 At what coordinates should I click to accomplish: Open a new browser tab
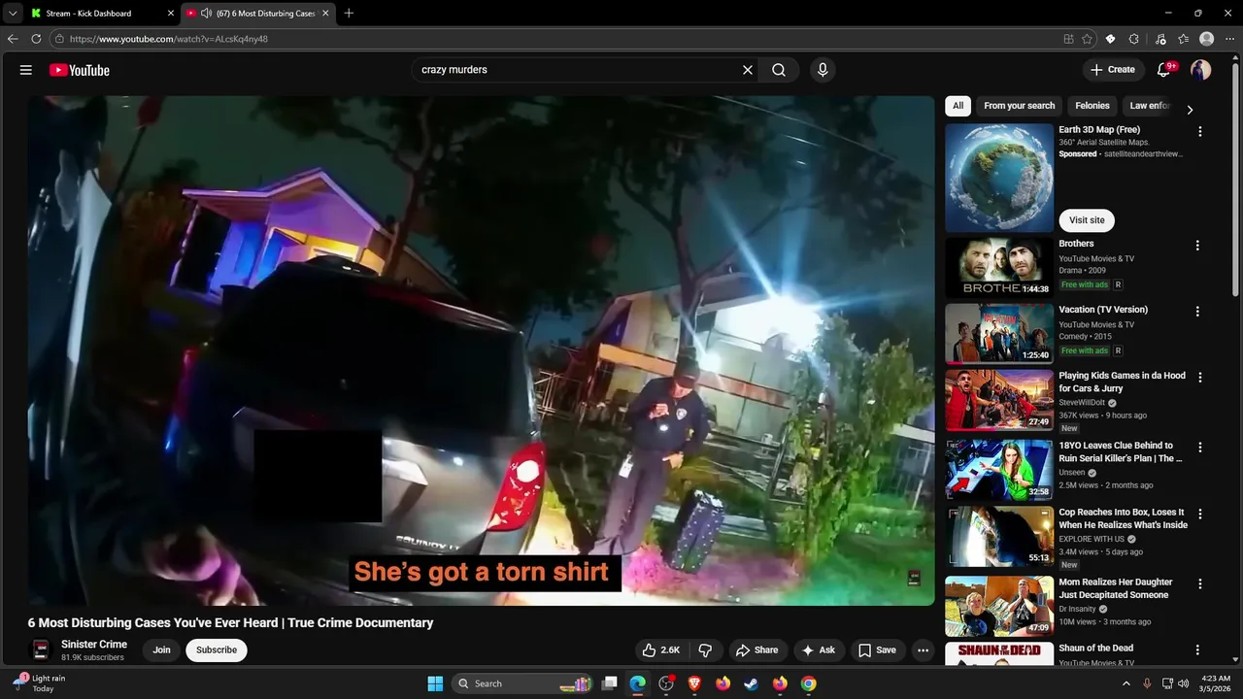tap(349, 13)
